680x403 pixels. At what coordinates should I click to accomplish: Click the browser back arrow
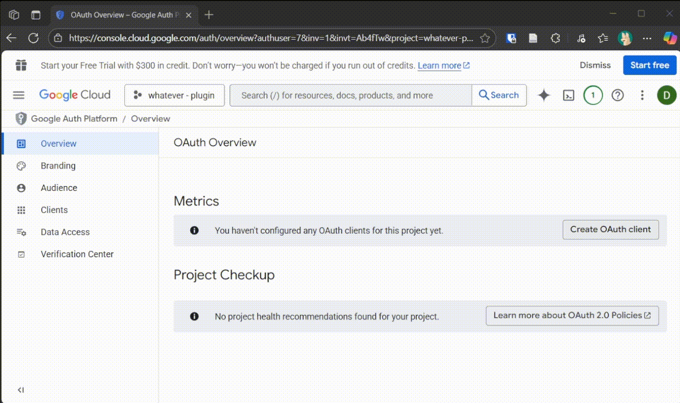click(11, 38)
